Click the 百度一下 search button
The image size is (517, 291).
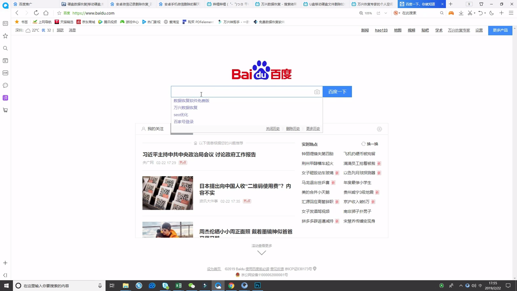pos(337,91)
